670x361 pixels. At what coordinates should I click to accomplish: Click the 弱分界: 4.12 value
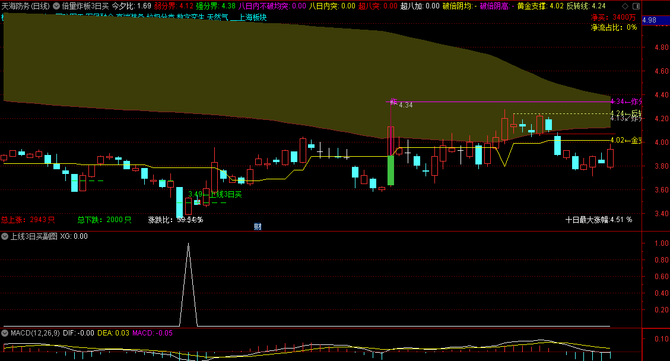point(173,6)
